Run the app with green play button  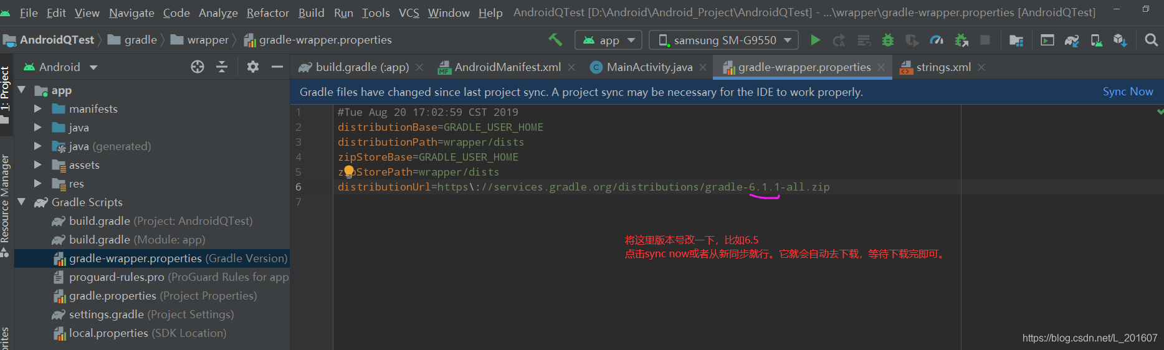pos(815,40)
